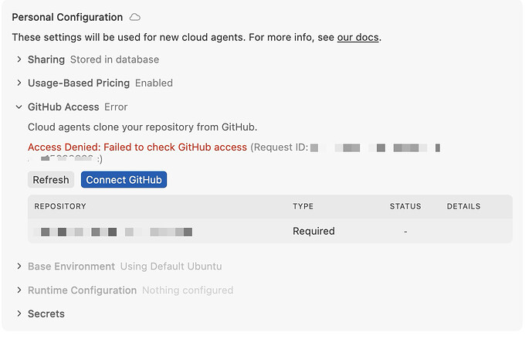Expand the Secrets section chevron

(19, 314)
